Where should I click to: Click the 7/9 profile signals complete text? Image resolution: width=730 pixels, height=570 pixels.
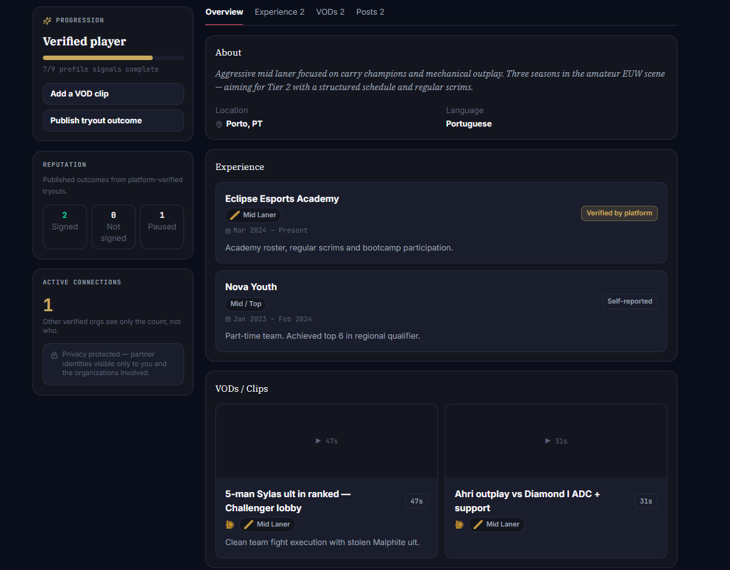(100, 69)
